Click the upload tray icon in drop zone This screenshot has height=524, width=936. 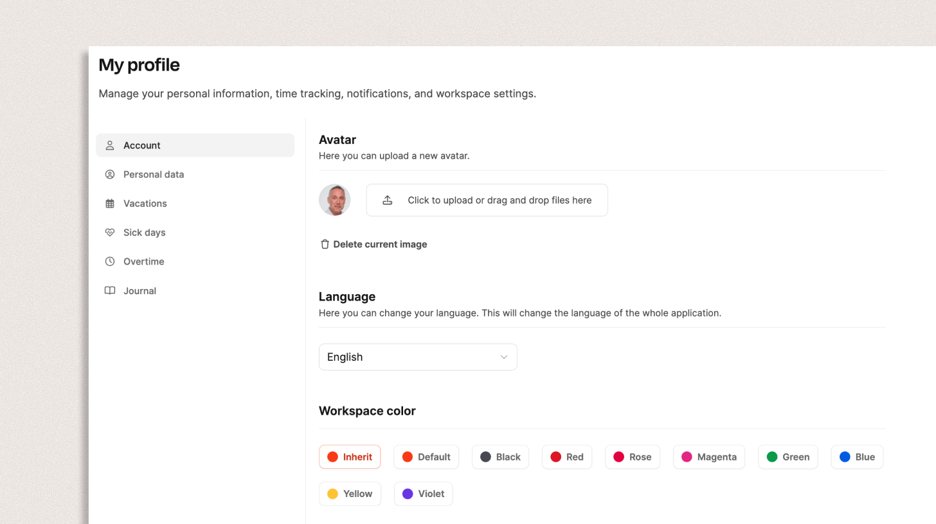[x=388, y=200]
